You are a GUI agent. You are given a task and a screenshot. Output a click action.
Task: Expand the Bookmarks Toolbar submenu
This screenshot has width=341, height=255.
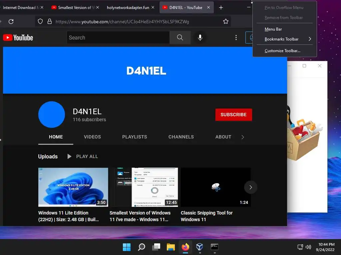(x=285, y=39)
